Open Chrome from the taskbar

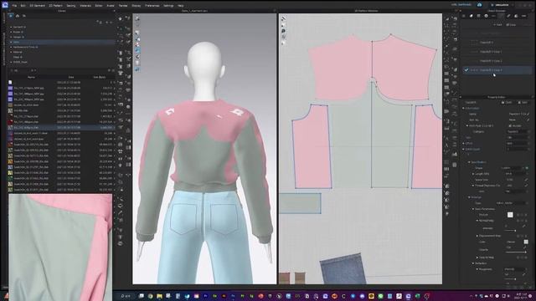[x=151, y=296]
